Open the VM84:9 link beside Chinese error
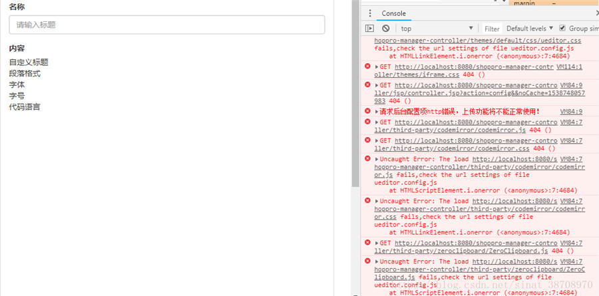 point(571,111)
